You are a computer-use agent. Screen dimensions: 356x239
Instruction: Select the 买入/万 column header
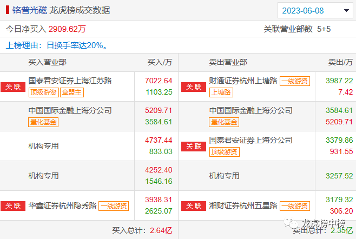pyautogui.click(x=160, y=62)
